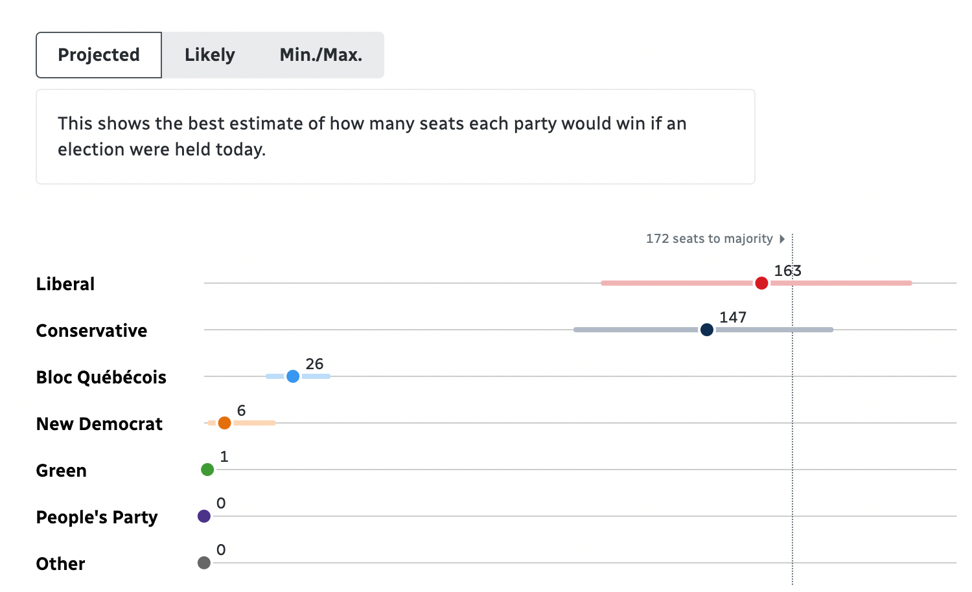
Task: Click the projection description text box
Action: click(x=395, y=137)
